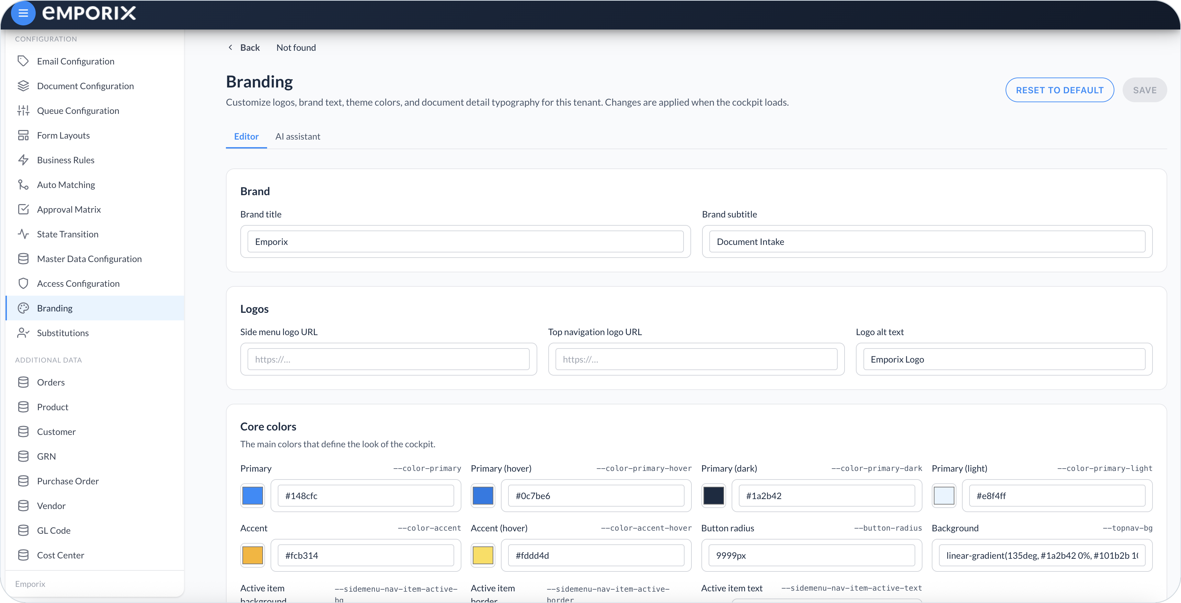Click the Save button
The image size is (1181, 603).
(1144, 90)
